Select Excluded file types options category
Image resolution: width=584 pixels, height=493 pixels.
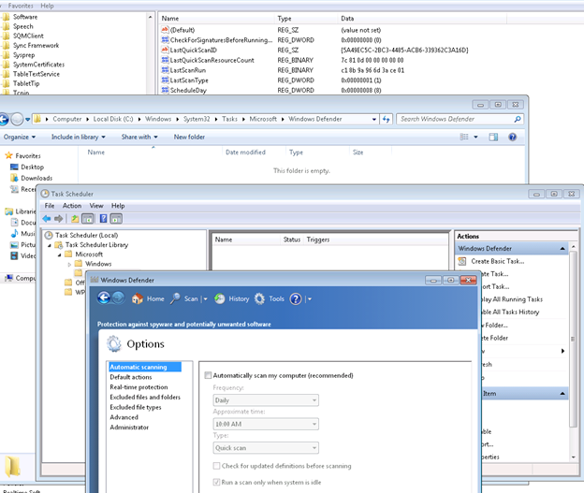coord(136,407)
